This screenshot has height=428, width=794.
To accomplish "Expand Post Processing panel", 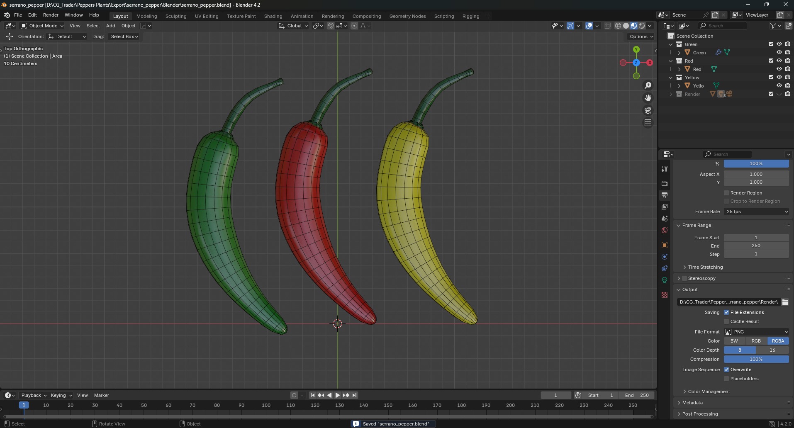I will pyautogui.click(x=700, y=414).
